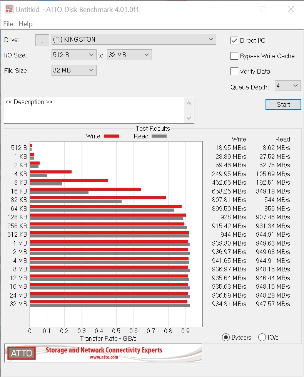
Task: Enable Bypass Write Cache checkbox
Action: pos(234,56)
